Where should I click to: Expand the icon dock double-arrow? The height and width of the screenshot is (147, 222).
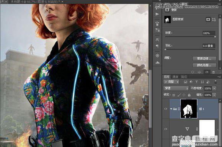tap(160, 1)
